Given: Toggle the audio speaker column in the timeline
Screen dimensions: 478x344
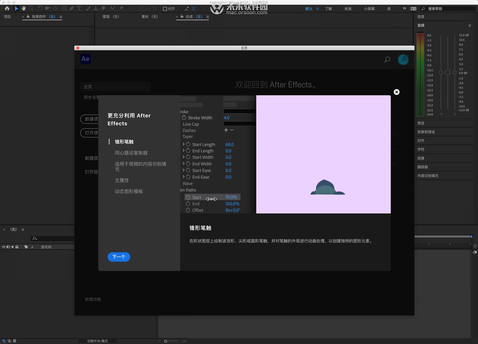Looking at the screenshot, I should pos(8,247).
